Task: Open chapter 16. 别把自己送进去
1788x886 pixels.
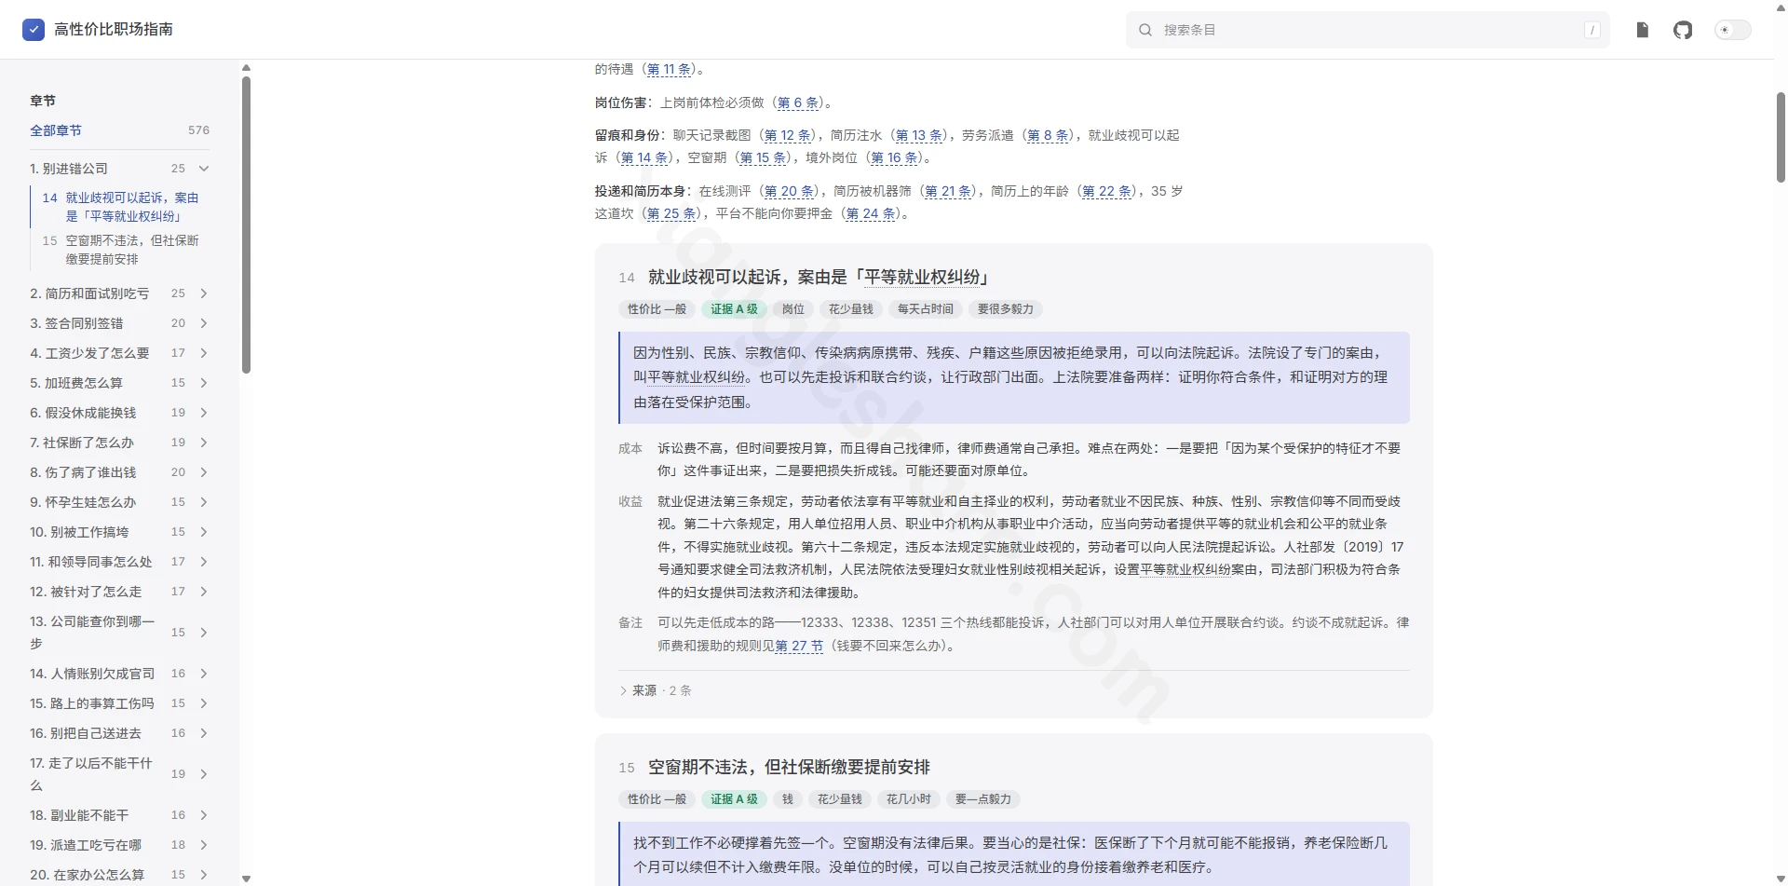Action: (86, 733)
